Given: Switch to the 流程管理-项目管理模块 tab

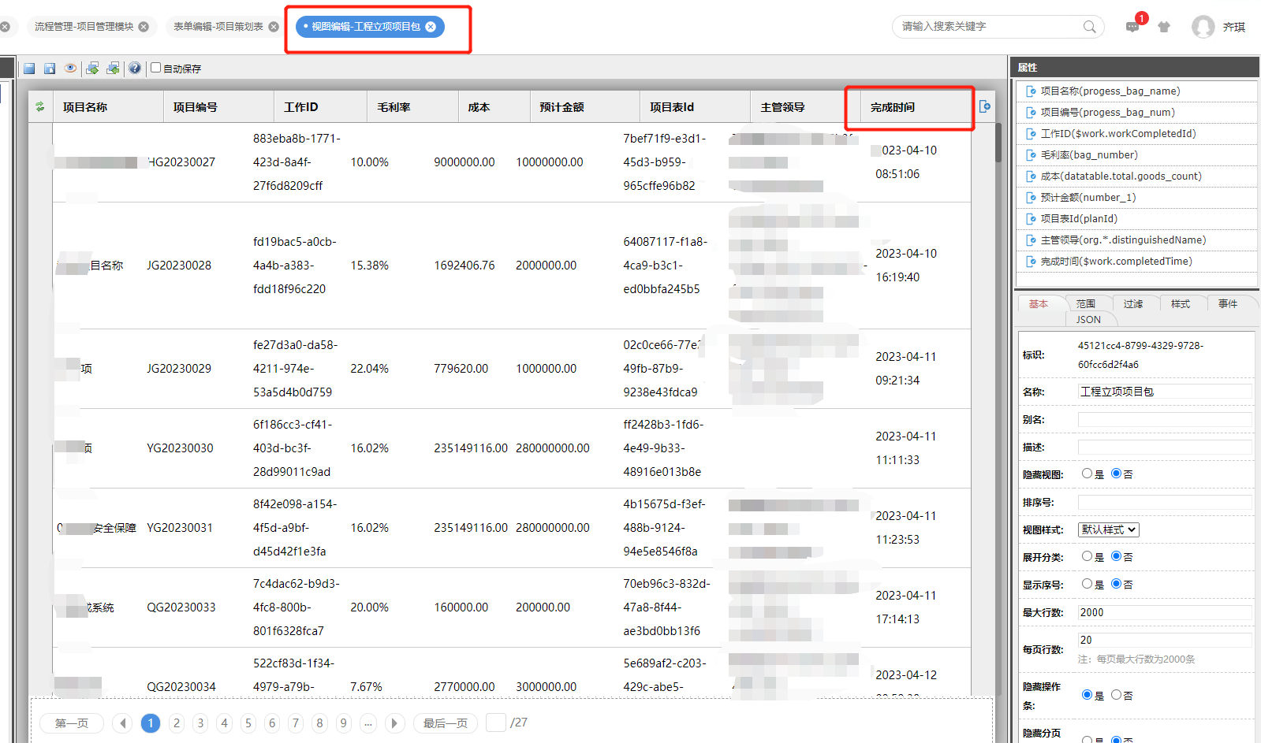Looking at the screenshot, I should click(84, 27).
